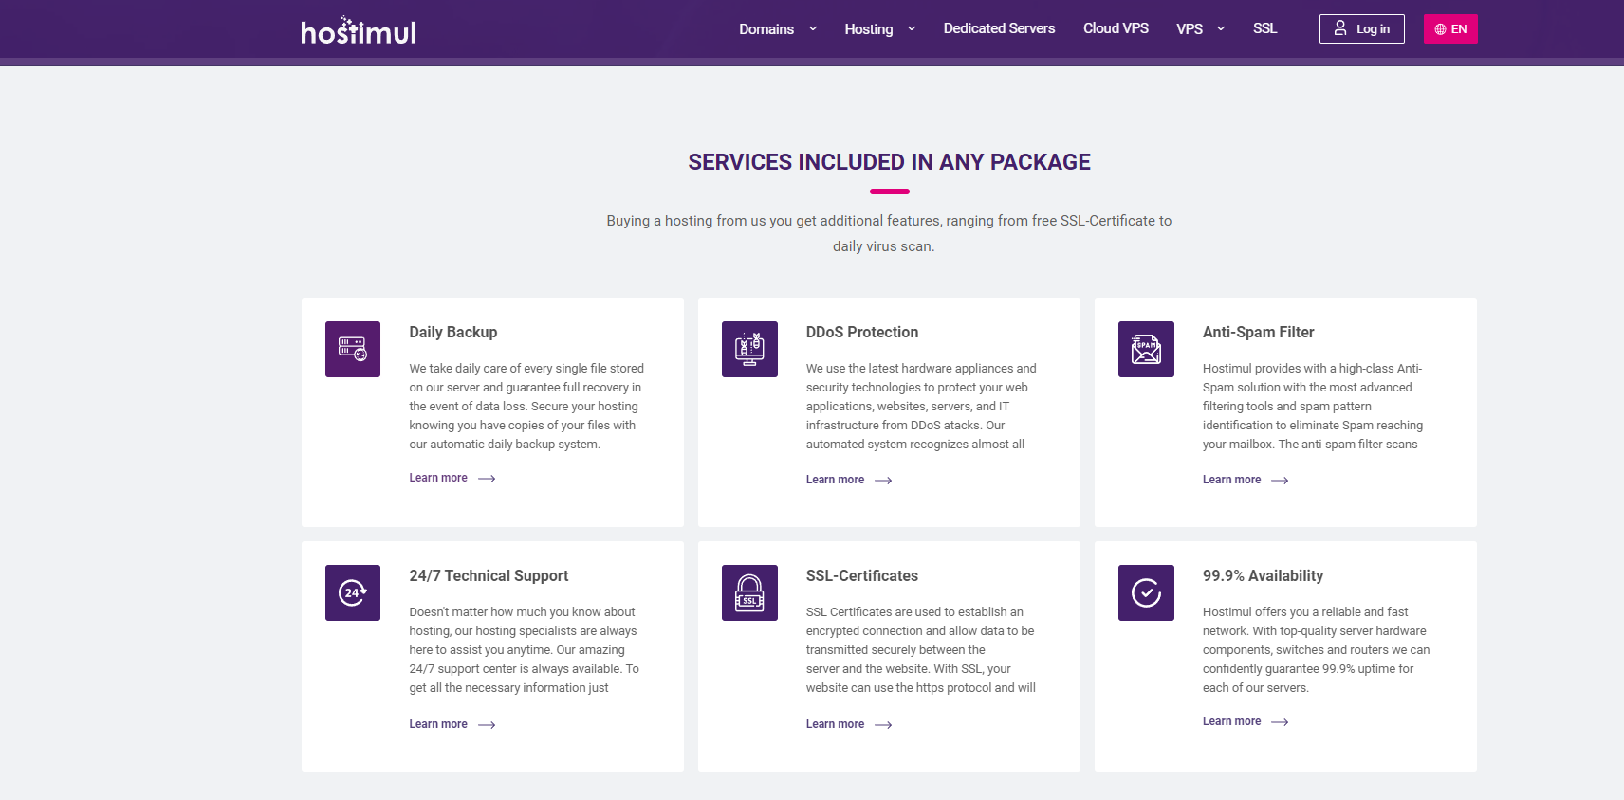Open the Dedicated Servers menu item
The width and height of the screenshot is (1624, 800).
(999, 28)
